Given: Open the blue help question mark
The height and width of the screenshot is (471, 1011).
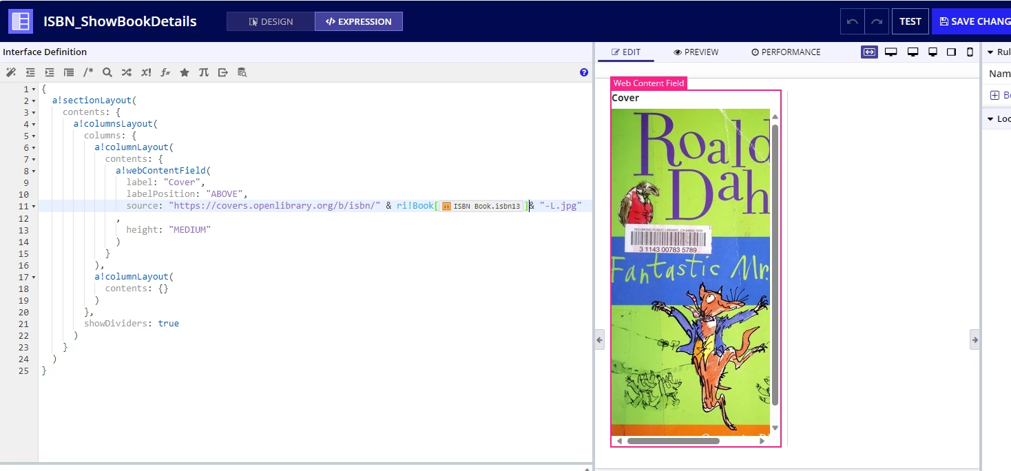Looking at the screenshot, I should (x=584, y=72).
